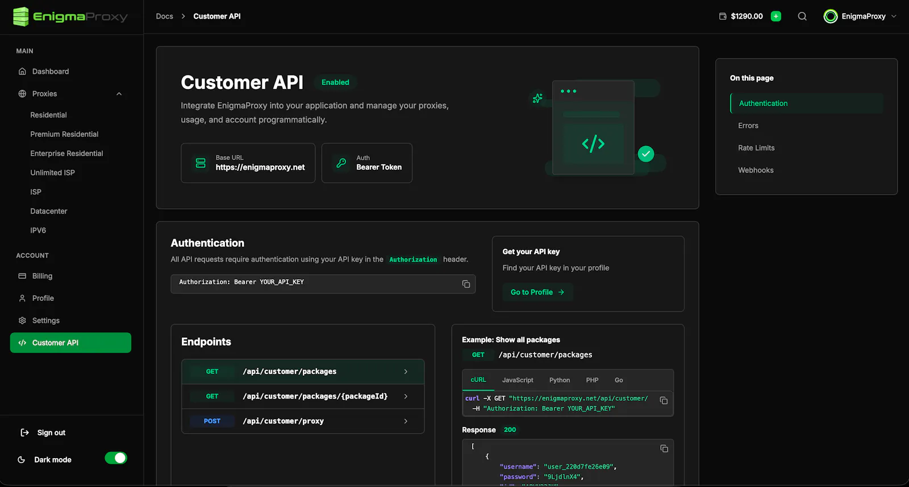Jump to Authentication section

click(807, 103)
